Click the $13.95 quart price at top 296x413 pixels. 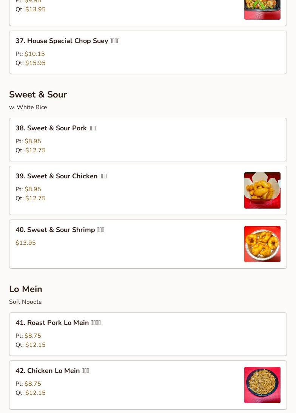tap(35, 9)
